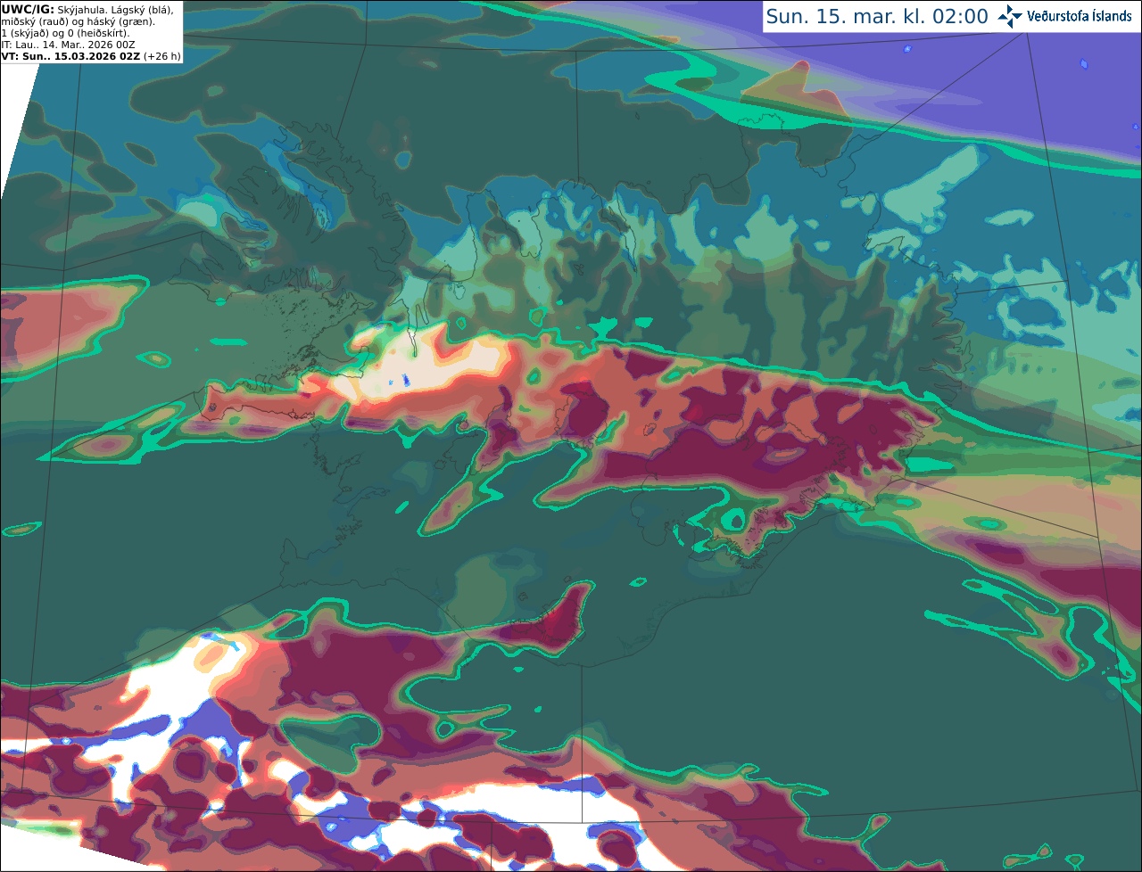
Task: Click the 'miðský (rauð) og háský (græn).' line
Action: pos(78,21)
